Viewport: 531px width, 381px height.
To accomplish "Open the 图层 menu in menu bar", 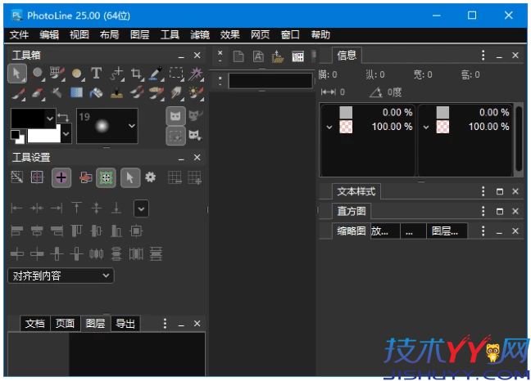I will [x=139, y=34].
